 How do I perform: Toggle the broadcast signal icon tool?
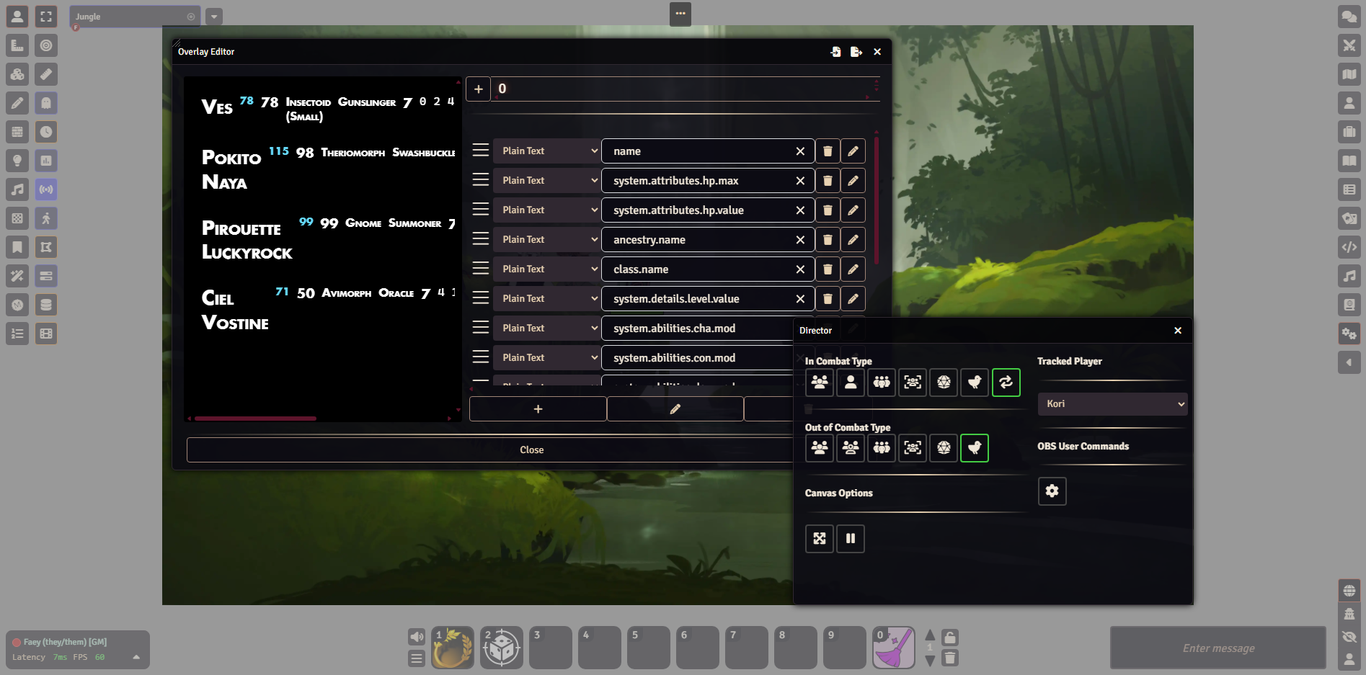[46, 189]
